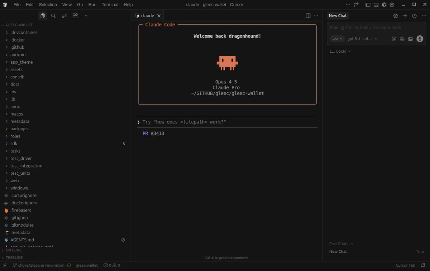Screen dimensions: 430x271
Task: Add context with the @ icon
Action: coord(394,39)
